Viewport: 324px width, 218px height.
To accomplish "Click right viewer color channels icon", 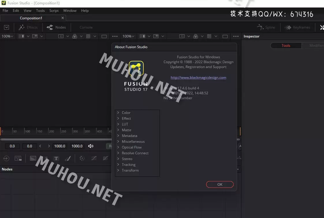I will (x=195, y=36).
